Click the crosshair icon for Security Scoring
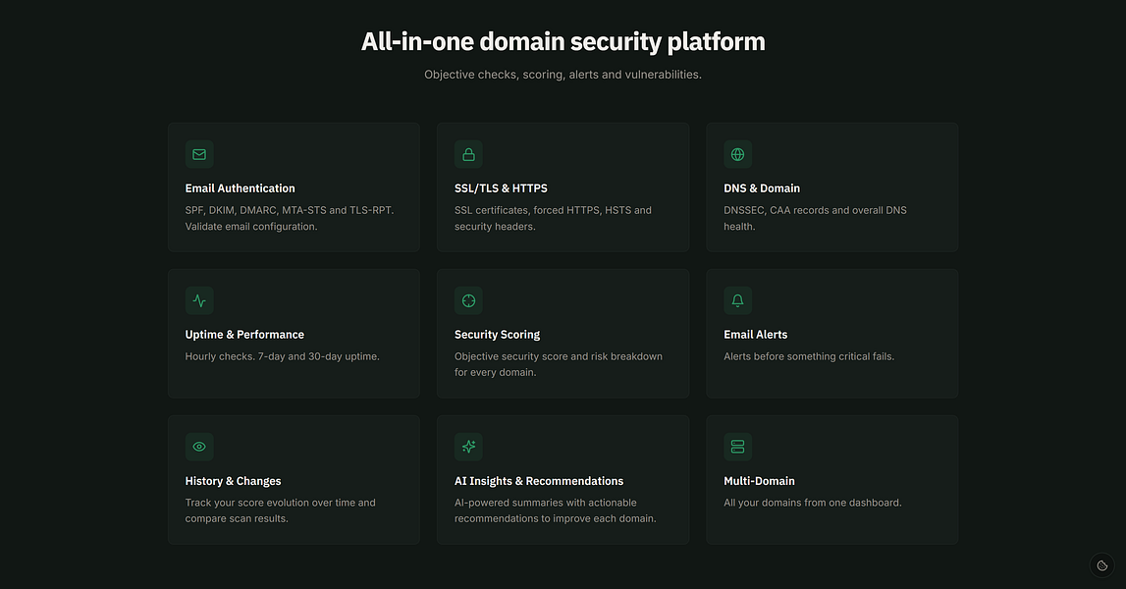 [468, 301]
